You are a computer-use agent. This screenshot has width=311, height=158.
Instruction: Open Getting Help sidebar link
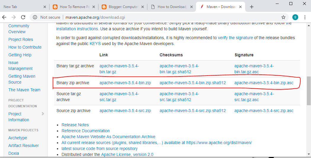pyautogui.click(x=20, y=55)
